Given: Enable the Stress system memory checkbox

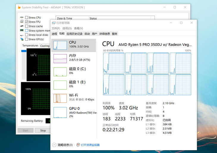Looking at the screenshot, I should (x=26, y=30).
